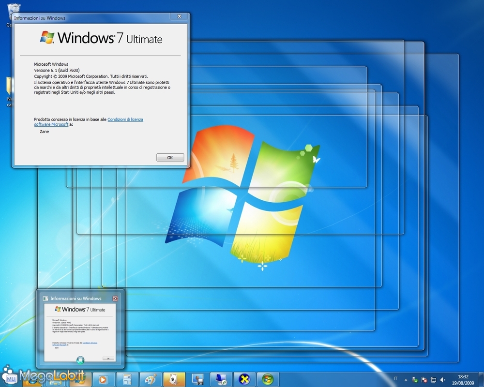Screen dimensions: 484x387
Task: Click the Show desktop strip beside clock
Action: tap(481, 379)
